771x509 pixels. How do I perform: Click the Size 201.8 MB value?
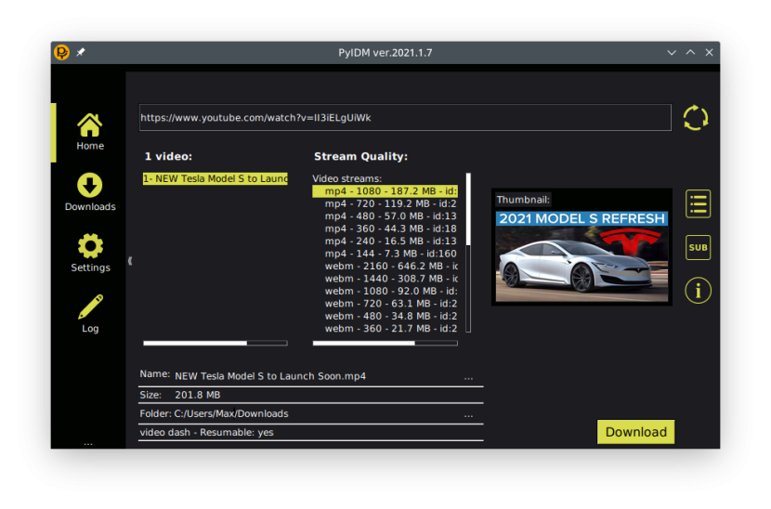(198, 395)
